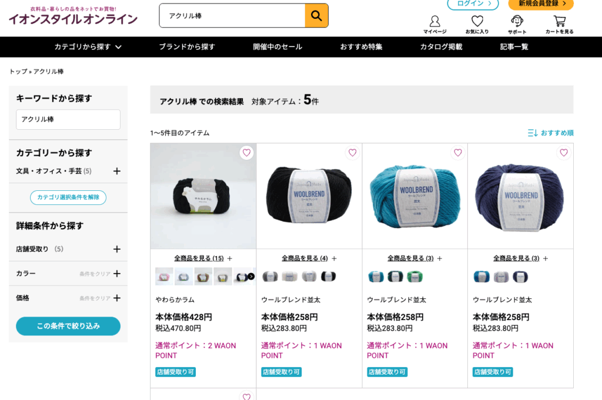Select blue swatch of navy-yarn ウールブレンド
Image resolution: width=602 pixels, height=400 pixels.
coord(482,277)
